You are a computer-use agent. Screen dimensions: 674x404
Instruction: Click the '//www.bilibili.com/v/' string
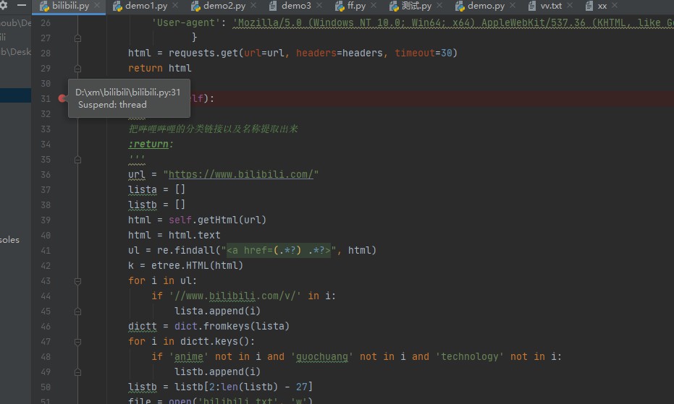coord(235,296)
